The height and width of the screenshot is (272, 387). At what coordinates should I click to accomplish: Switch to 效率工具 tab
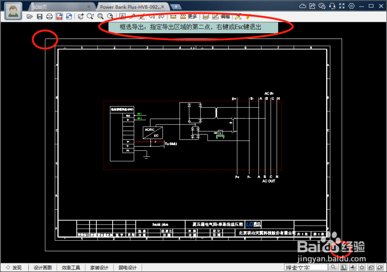click(x=71, y=268)
